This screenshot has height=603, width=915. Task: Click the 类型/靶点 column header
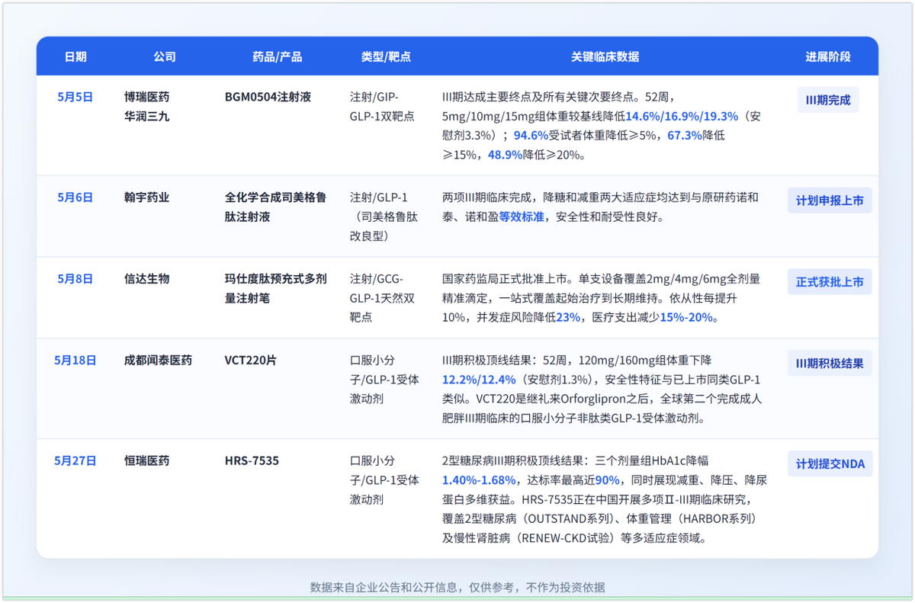click(386, 56)
